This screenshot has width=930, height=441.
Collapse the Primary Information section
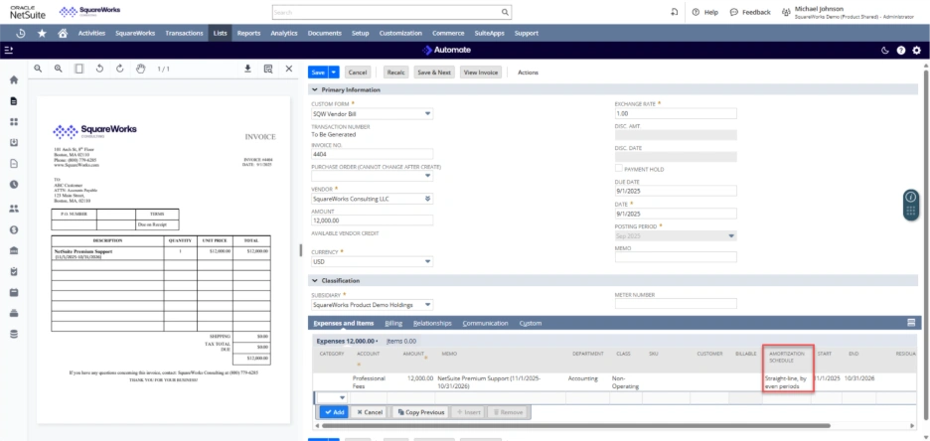[x=315, y=90]
